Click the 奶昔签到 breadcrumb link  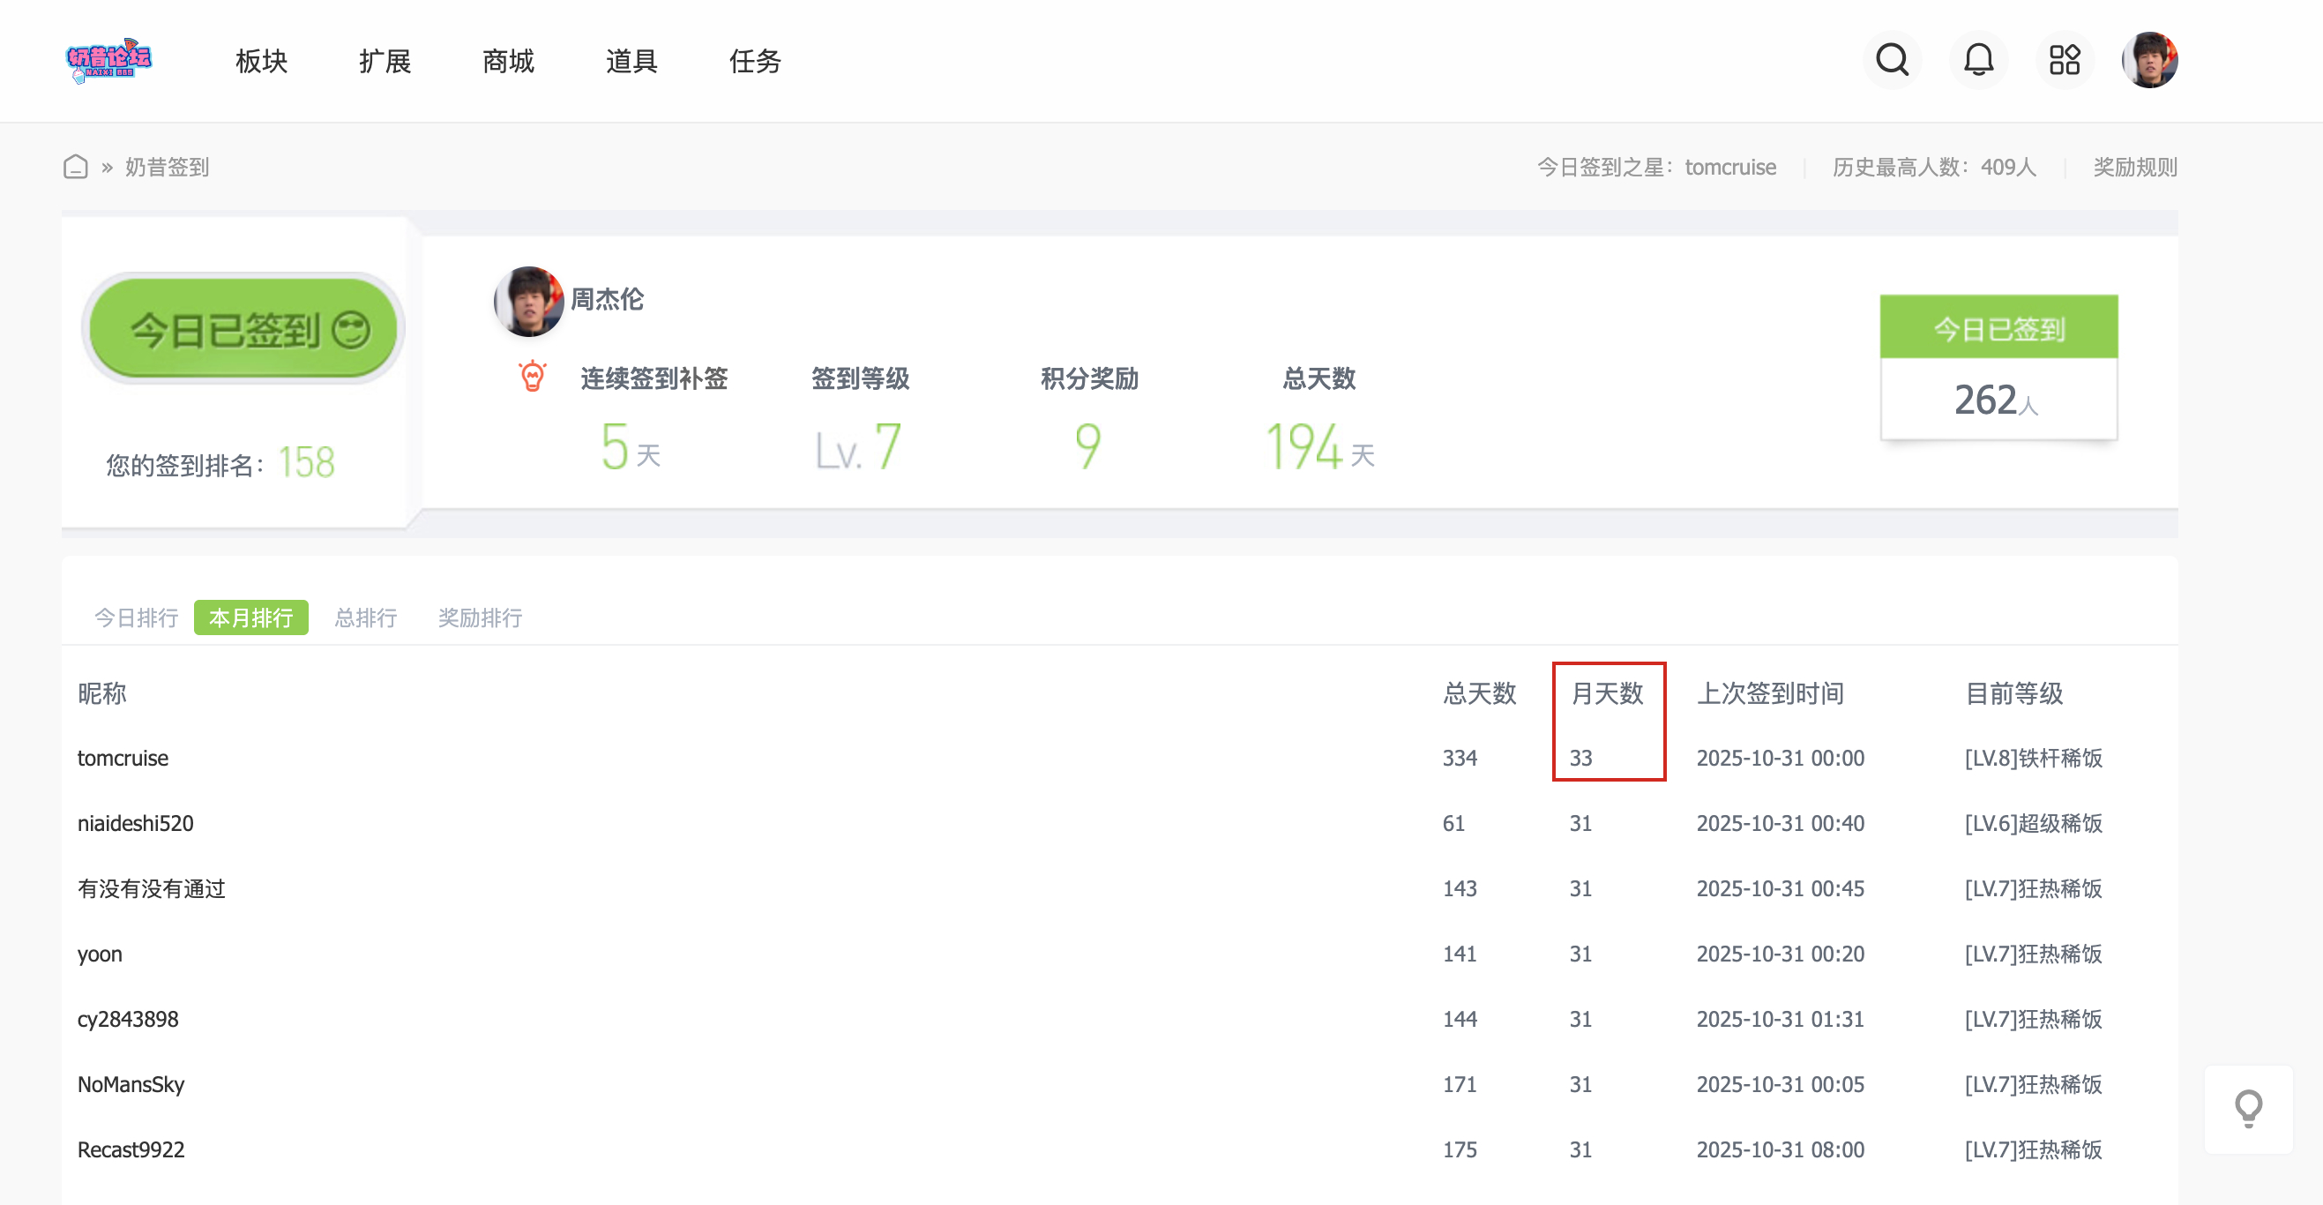coord(167,167)
